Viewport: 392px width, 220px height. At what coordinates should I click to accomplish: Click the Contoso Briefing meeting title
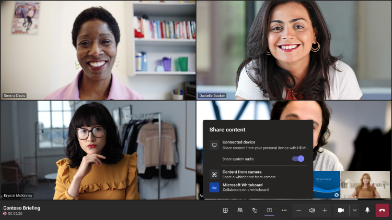(x=22, y=208)
